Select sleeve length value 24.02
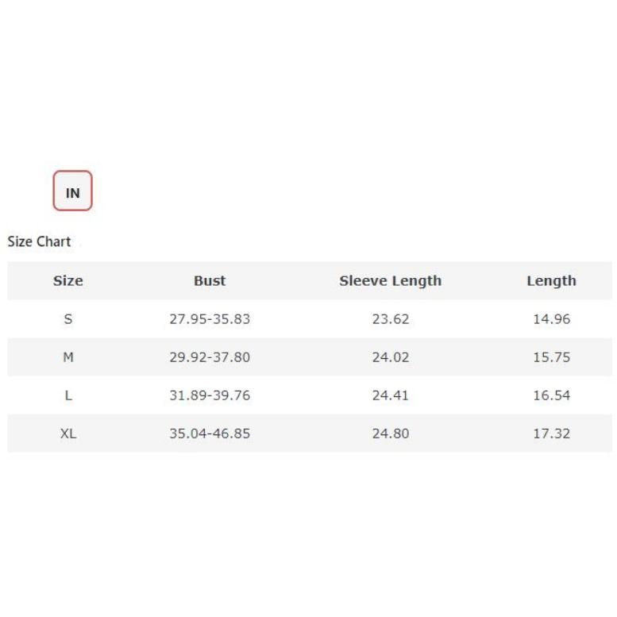This screenshot has width=617, height=617. [x=391, y=357]
